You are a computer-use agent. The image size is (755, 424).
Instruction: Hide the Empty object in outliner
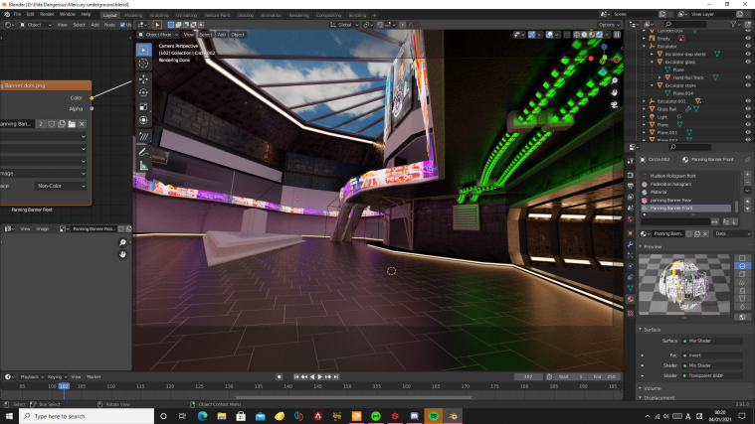point(748,39)
